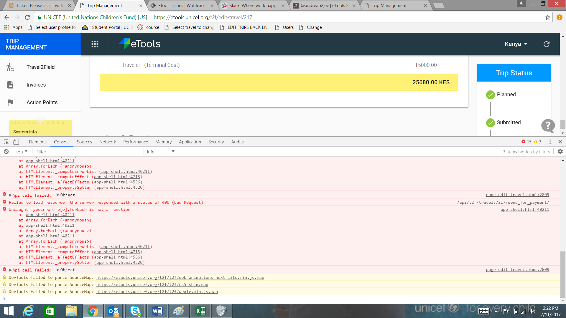
Task: Switch to the Slack browser tab
Action: coord(252,5)
